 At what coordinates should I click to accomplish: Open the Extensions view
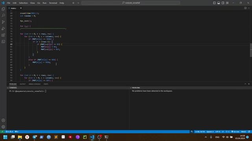[3, 35]
